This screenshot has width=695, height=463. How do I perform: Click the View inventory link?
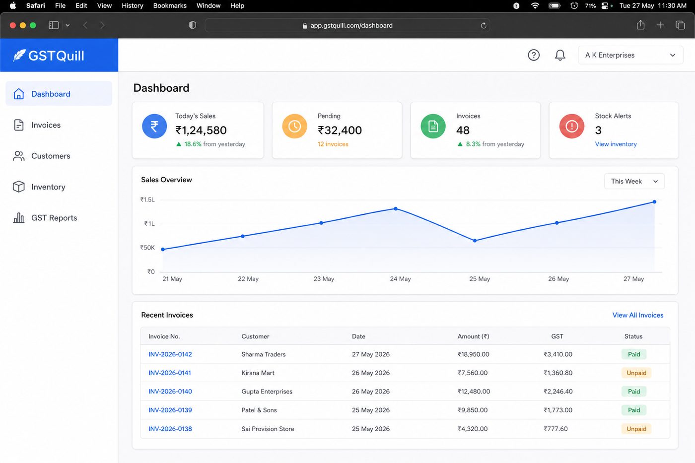[616, 144]
